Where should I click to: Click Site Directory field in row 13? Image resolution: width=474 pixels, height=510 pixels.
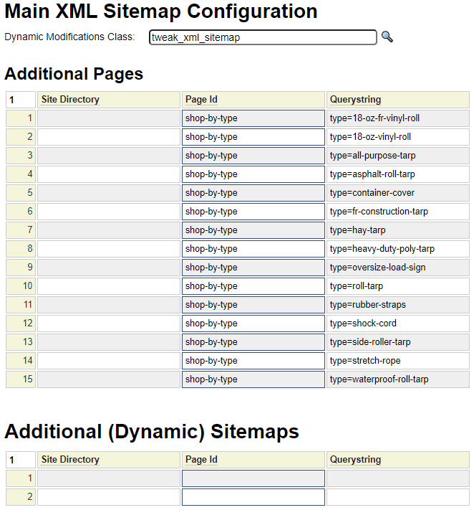point(108,342)
